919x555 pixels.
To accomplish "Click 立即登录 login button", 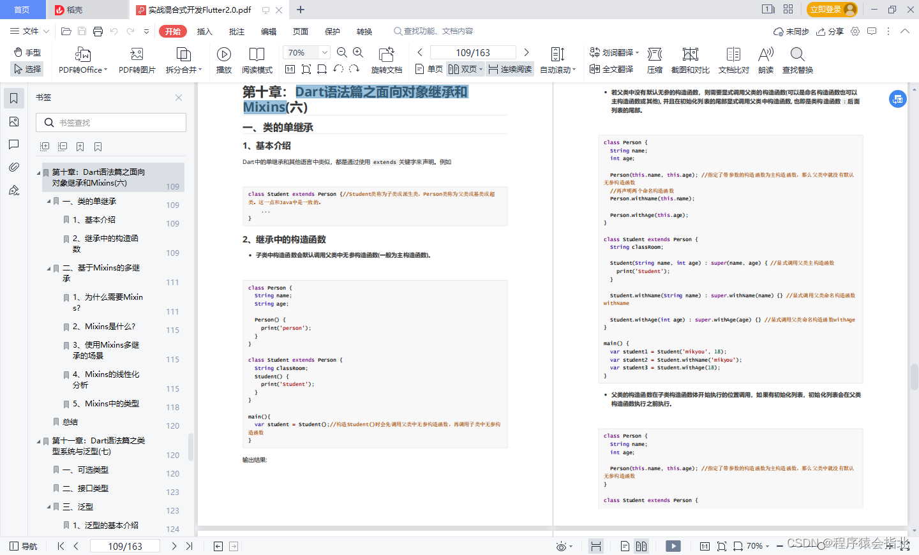I will [832, 10].
